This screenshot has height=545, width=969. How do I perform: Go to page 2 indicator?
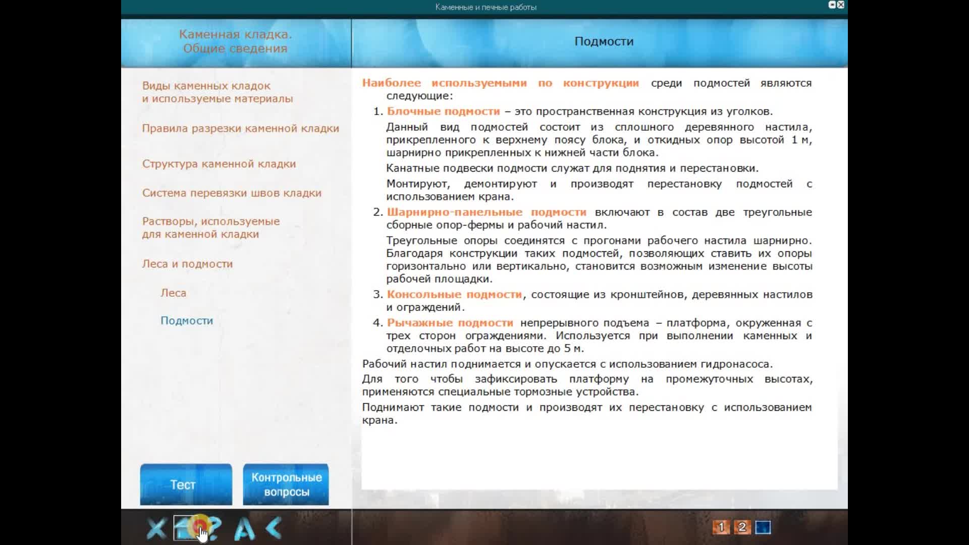pyautogui.click(x=742, y=527)
